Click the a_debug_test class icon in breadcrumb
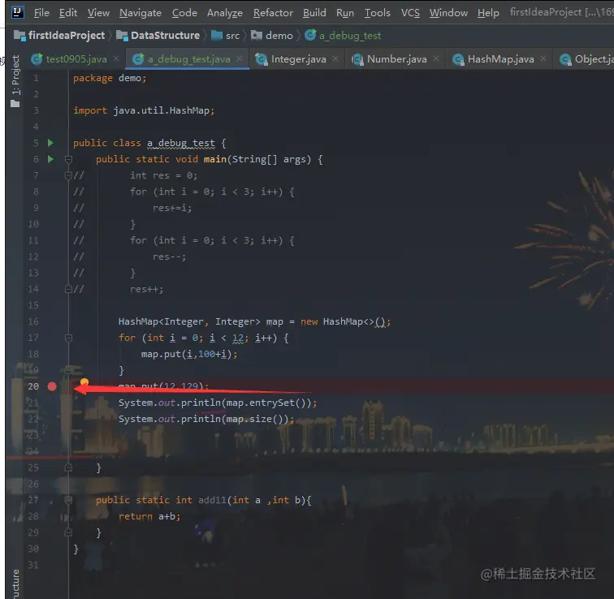The height and width of the screenshot is (599, 614). click(x=310, y=35)
